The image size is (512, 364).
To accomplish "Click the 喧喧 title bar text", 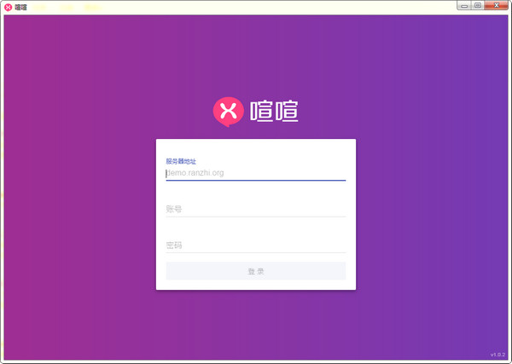I will [20, 7].
